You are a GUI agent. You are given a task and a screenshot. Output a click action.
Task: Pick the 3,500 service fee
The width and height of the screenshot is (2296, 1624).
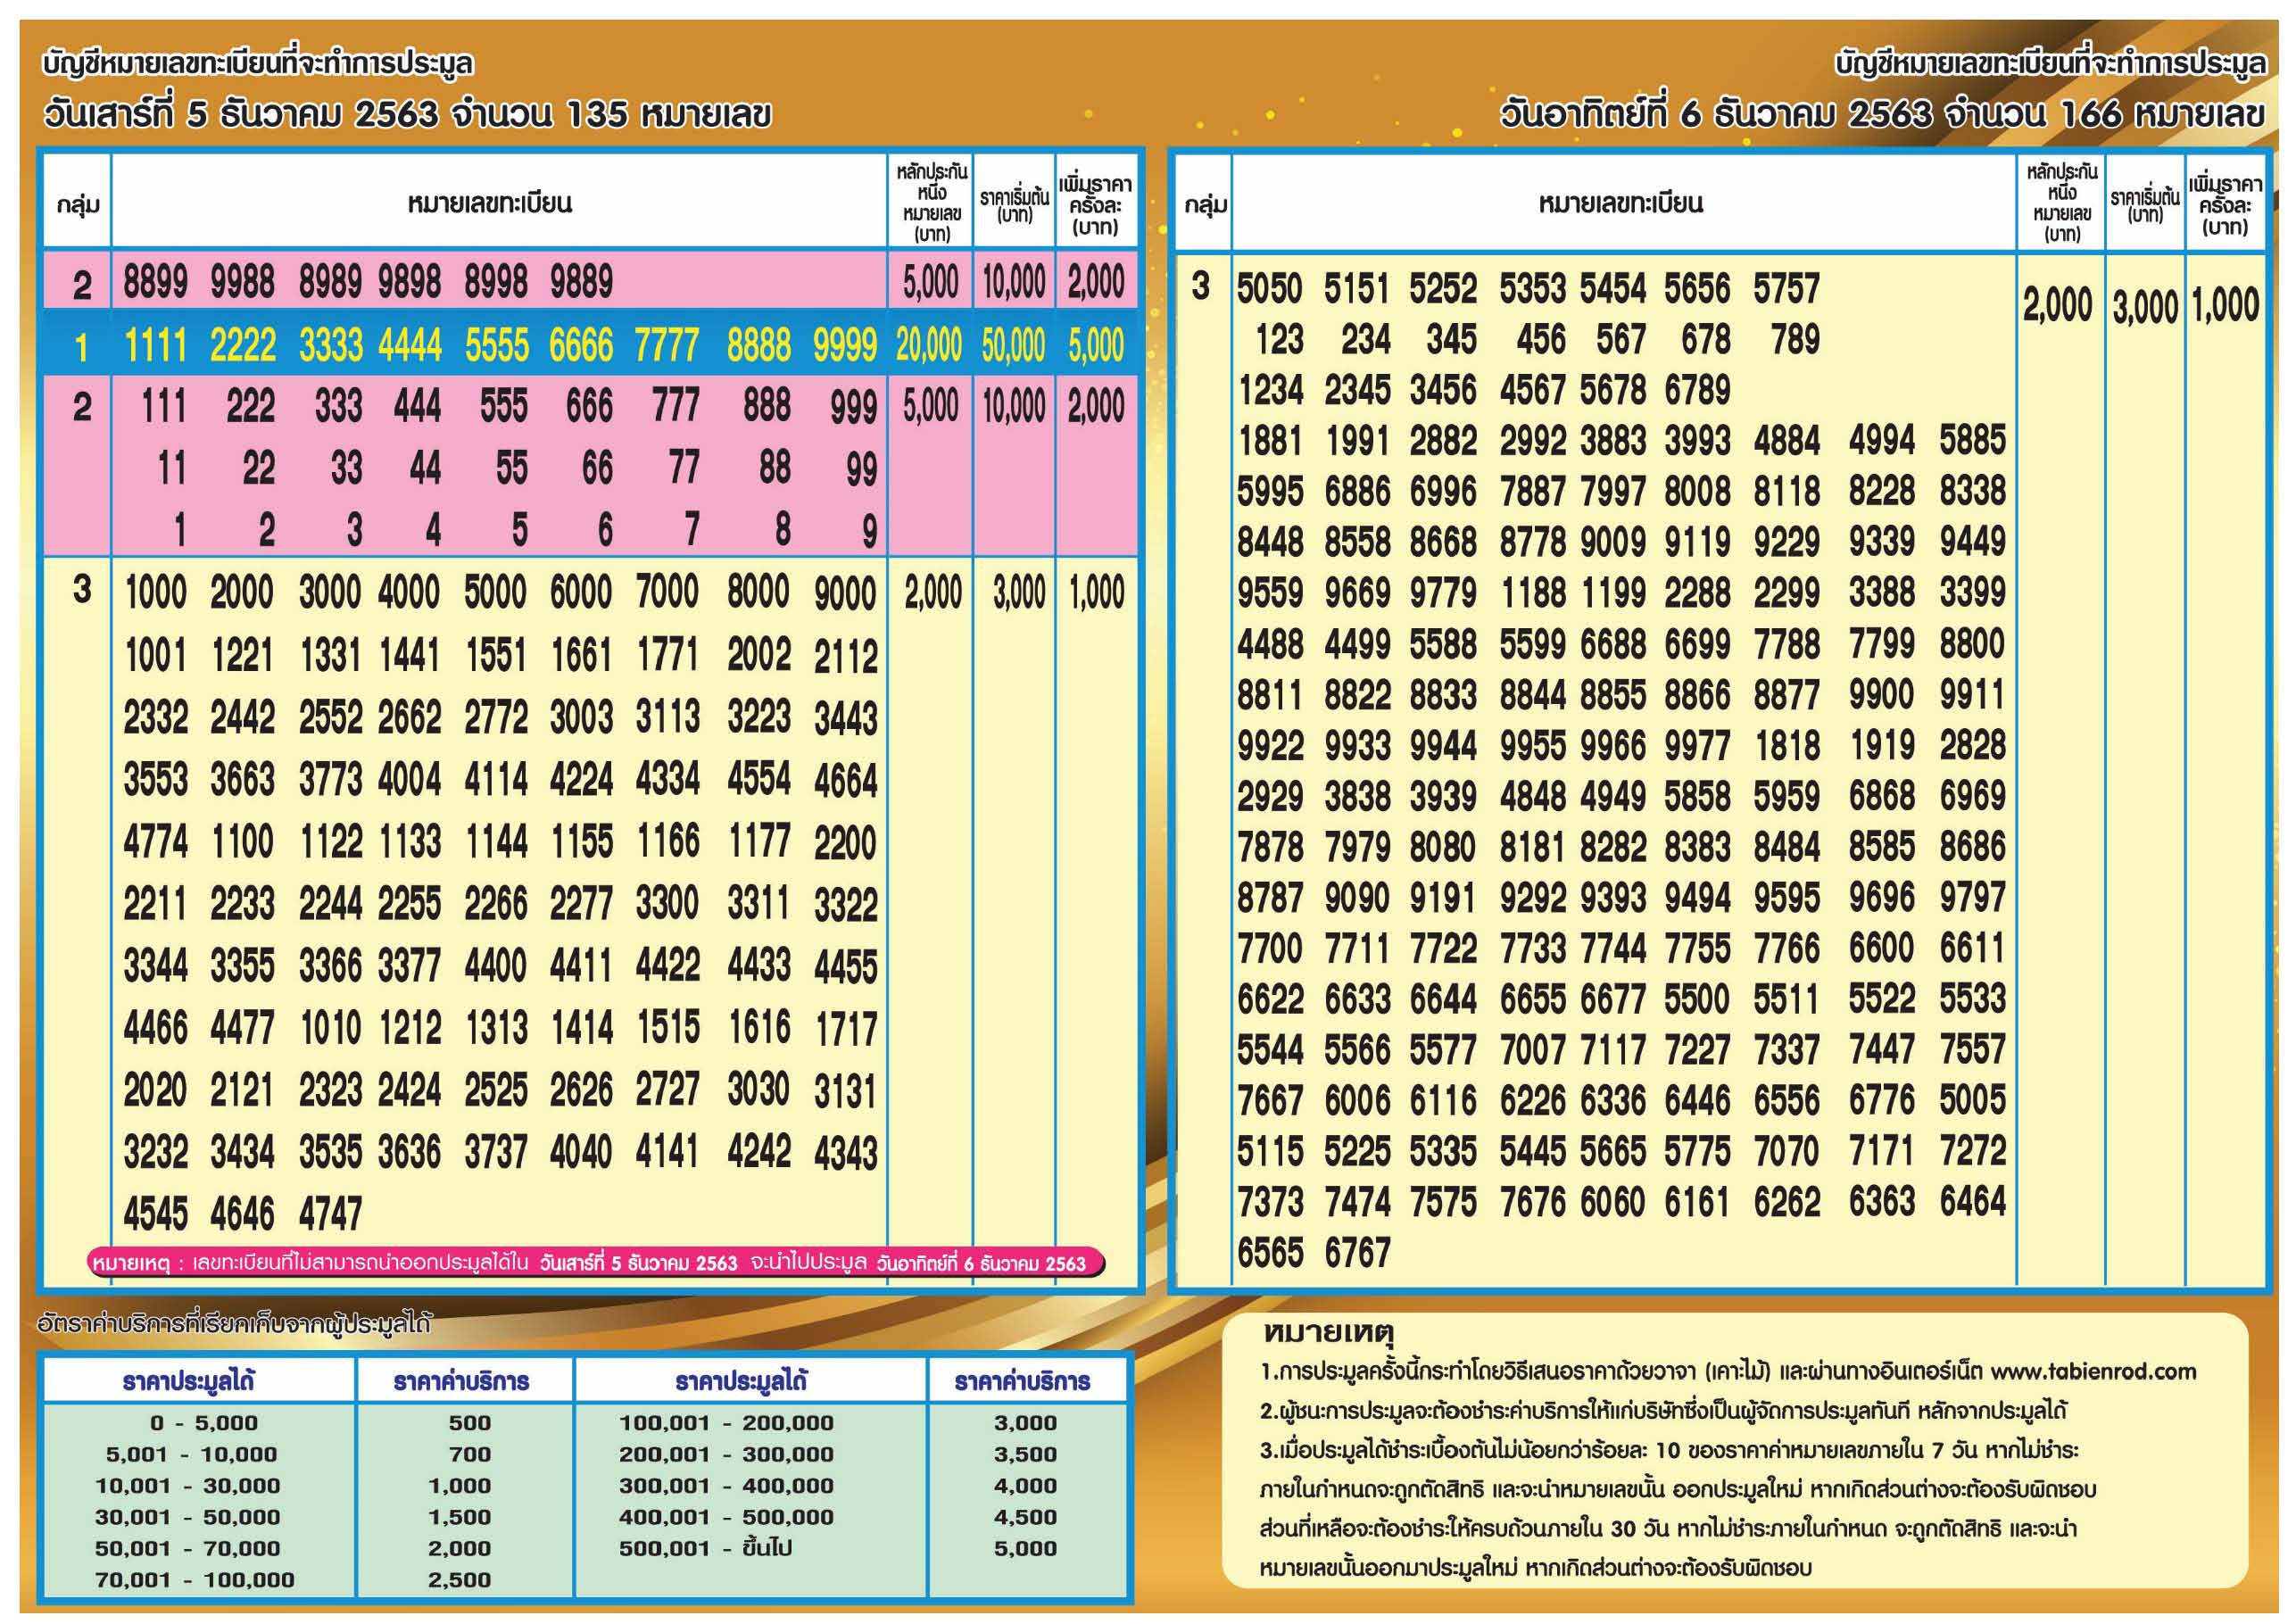click(x=1025, y=1455)
